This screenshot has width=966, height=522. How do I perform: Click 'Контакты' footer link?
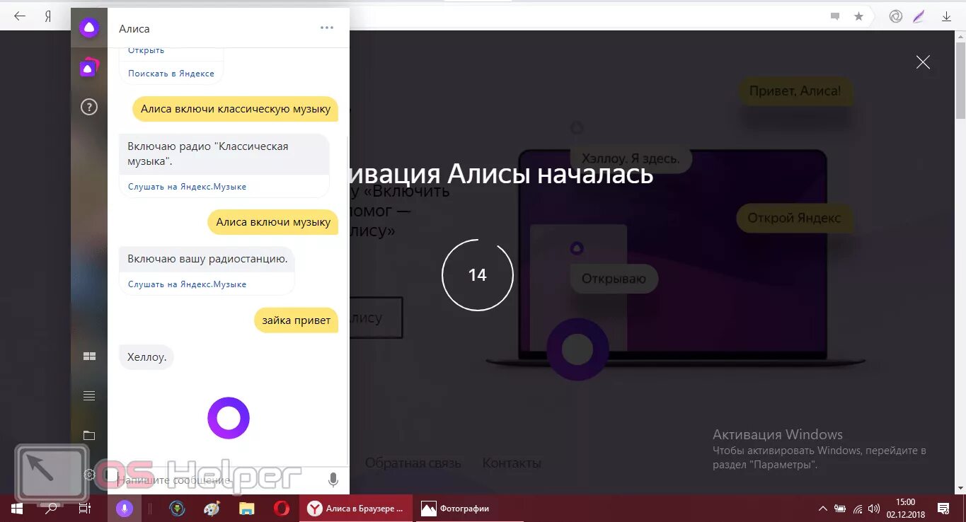[x=512, y=463]
